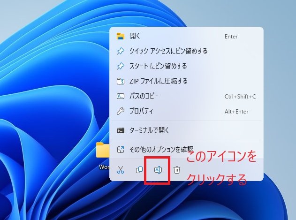Choose スタート にピン留めする
The image size is (296, 220).
click(186, 66)
